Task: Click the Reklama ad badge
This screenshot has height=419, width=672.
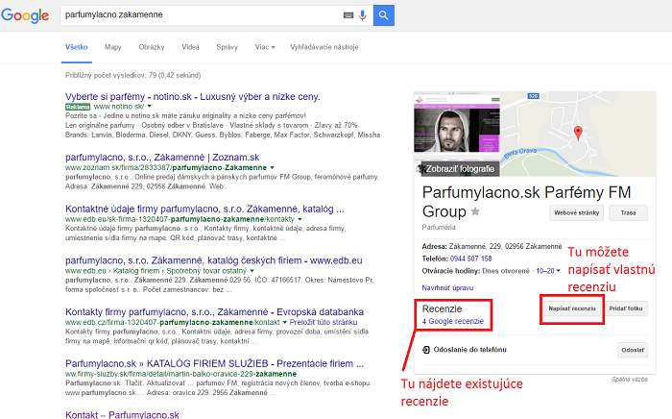Action: (78, 107)
